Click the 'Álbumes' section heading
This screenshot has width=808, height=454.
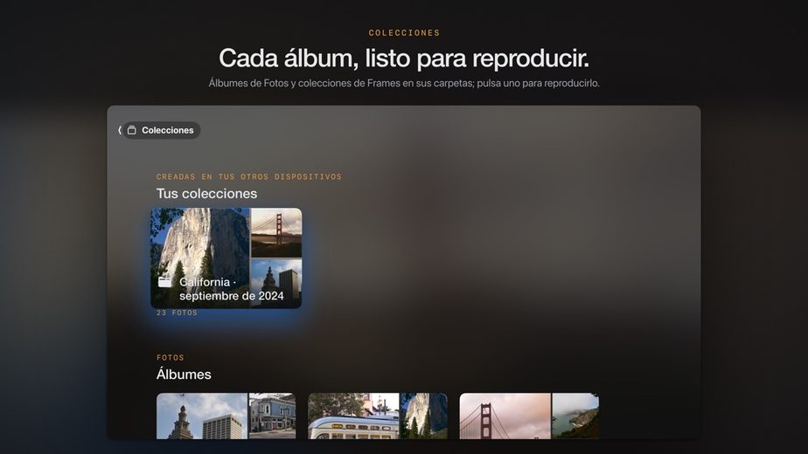click(x=184, y=375)
